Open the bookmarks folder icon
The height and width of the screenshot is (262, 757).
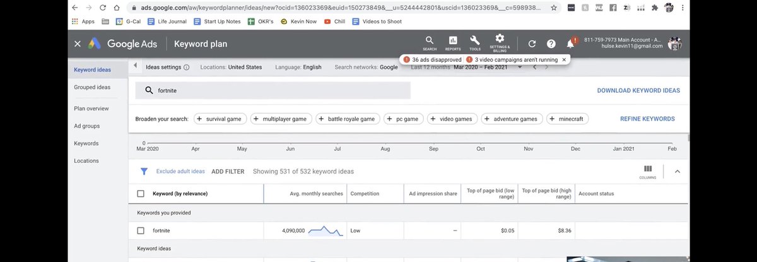point(105,21)
